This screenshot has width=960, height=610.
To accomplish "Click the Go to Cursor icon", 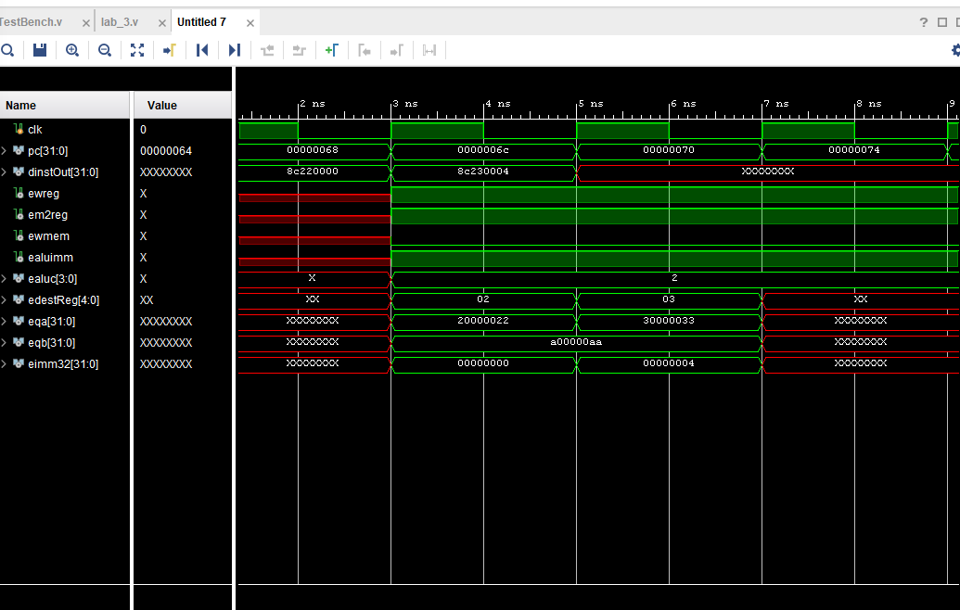I will pyautogui.click(x=170, y=50).
